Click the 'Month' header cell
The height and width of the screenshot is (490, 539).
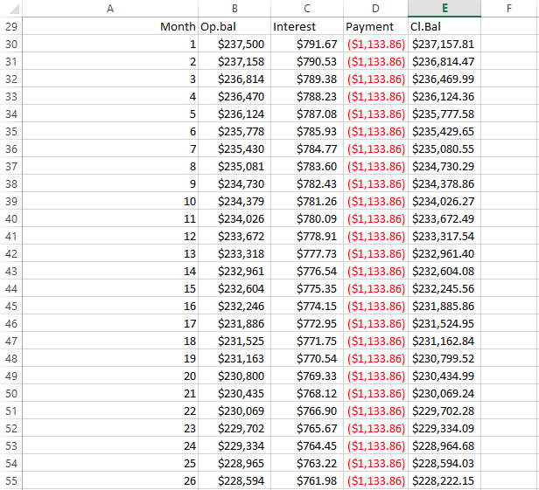(x=110, y=26)
